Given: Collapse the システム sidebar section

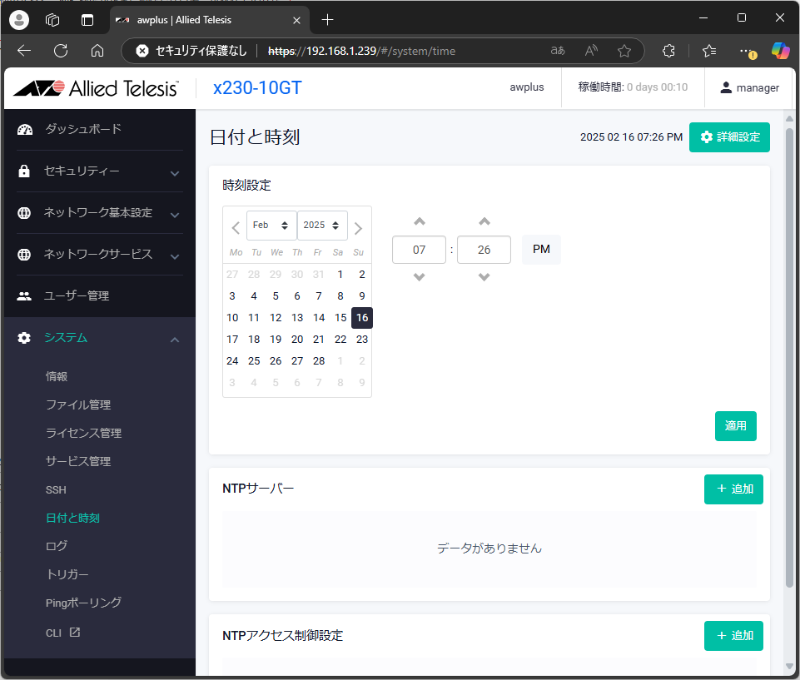Looking at the screenshot, I should point(175,339).
